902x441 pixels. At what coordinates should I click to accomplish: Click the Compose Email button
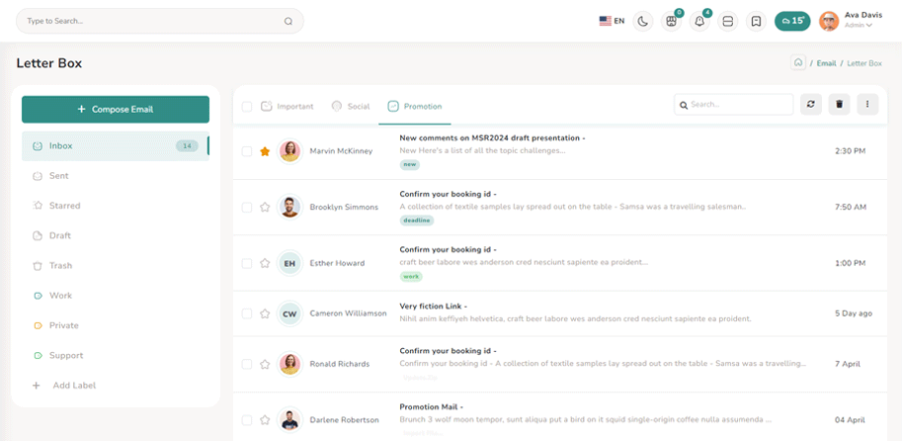pos(116,109)
